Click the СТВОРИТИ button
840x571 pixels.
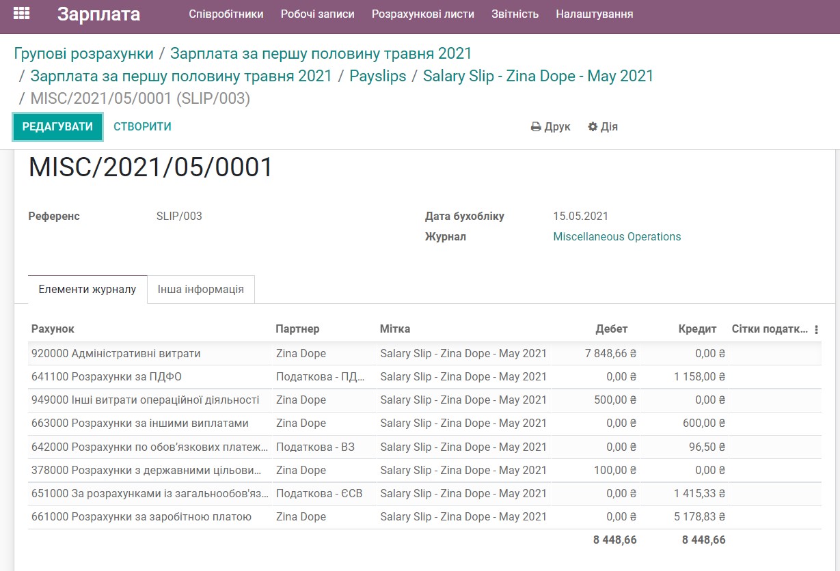click(141, 126)
